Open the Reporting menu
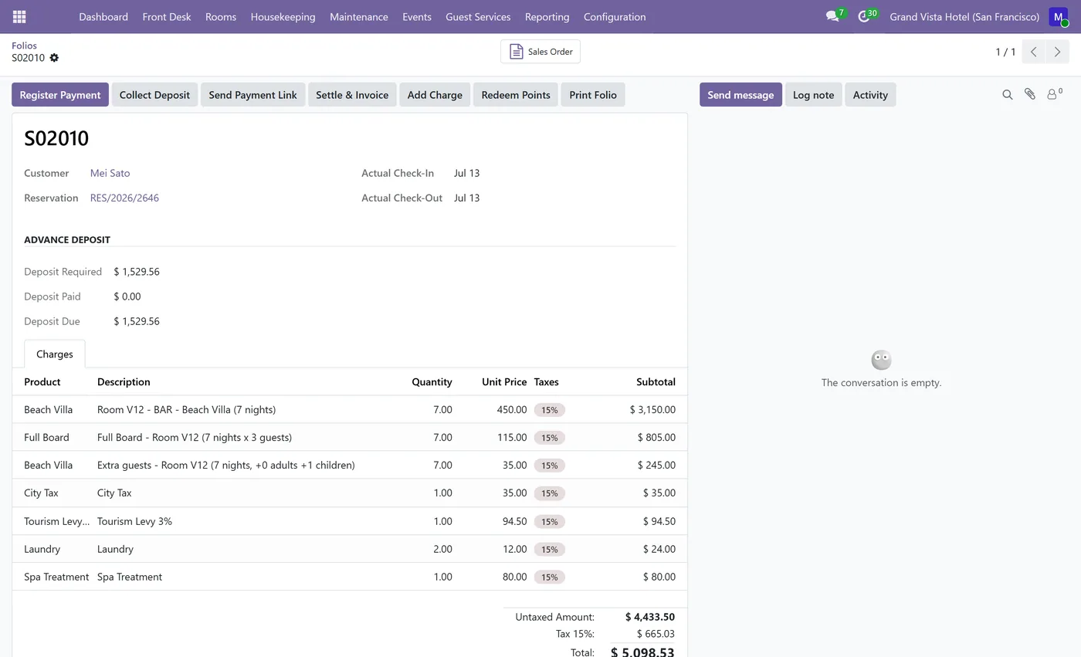This screenshot has height=657, width=1081. coord(547,16)
